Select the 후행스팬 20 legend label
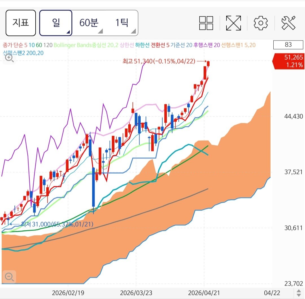305x299 pixels. click(206, 45)
